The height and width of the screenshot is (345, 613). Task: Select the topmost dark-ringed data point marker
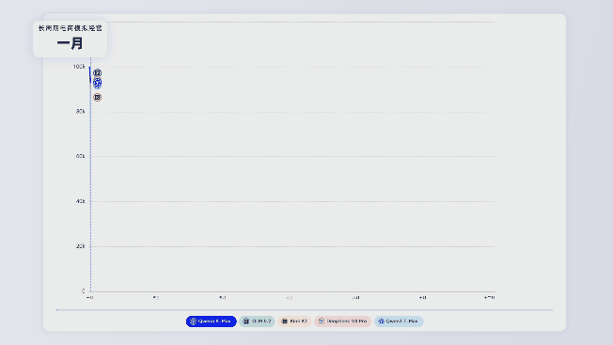pyautogui.click(x=98, y=72)
